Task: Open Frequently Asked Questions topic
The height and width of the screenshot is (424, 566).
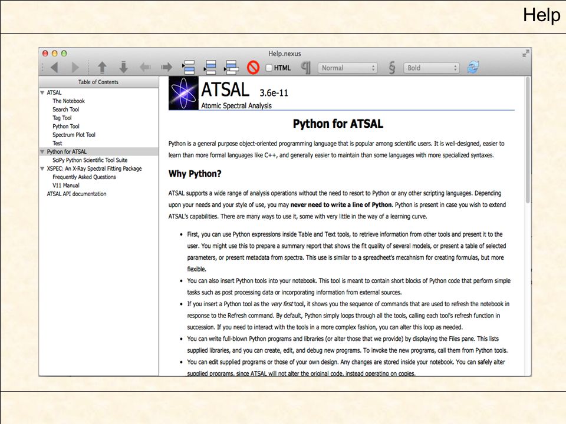Action: pyautogui.click(x=84, y=177)
